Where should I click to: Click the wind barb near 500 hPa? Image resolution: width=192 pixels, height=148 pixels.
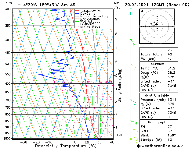(133, 67)
